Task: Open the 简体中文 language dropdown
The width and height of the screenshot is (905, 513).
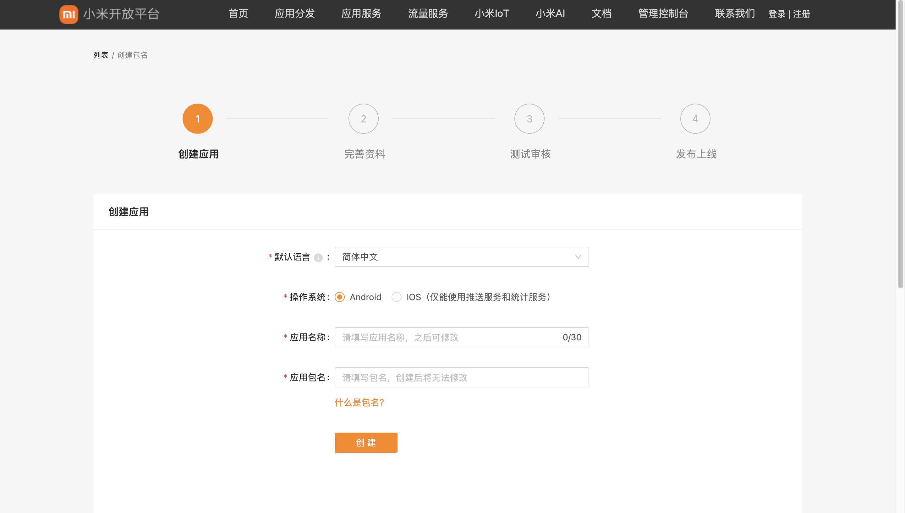Action: [462, 257]
